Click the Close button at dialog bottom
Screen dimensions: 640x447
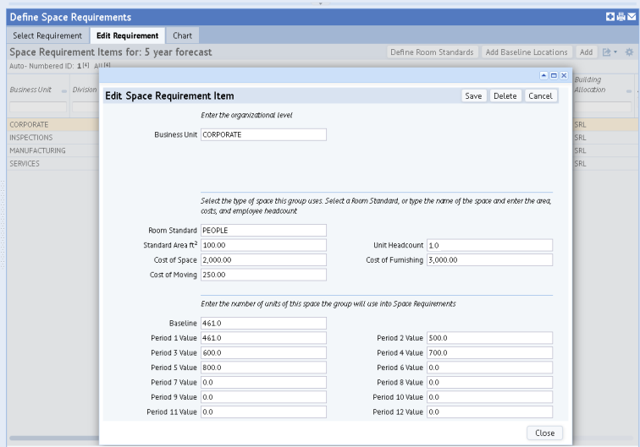[x=544, y=433]
